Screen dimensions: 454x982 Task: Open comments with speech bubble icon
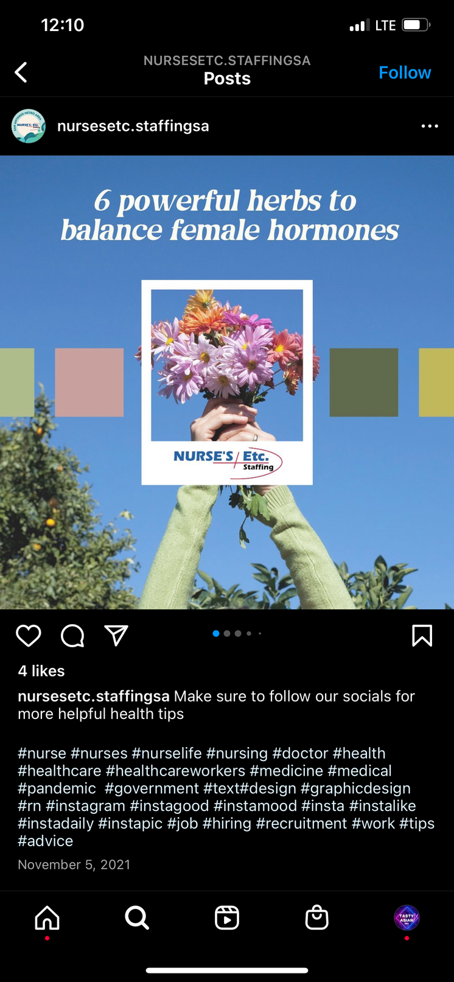pos(72,636)
